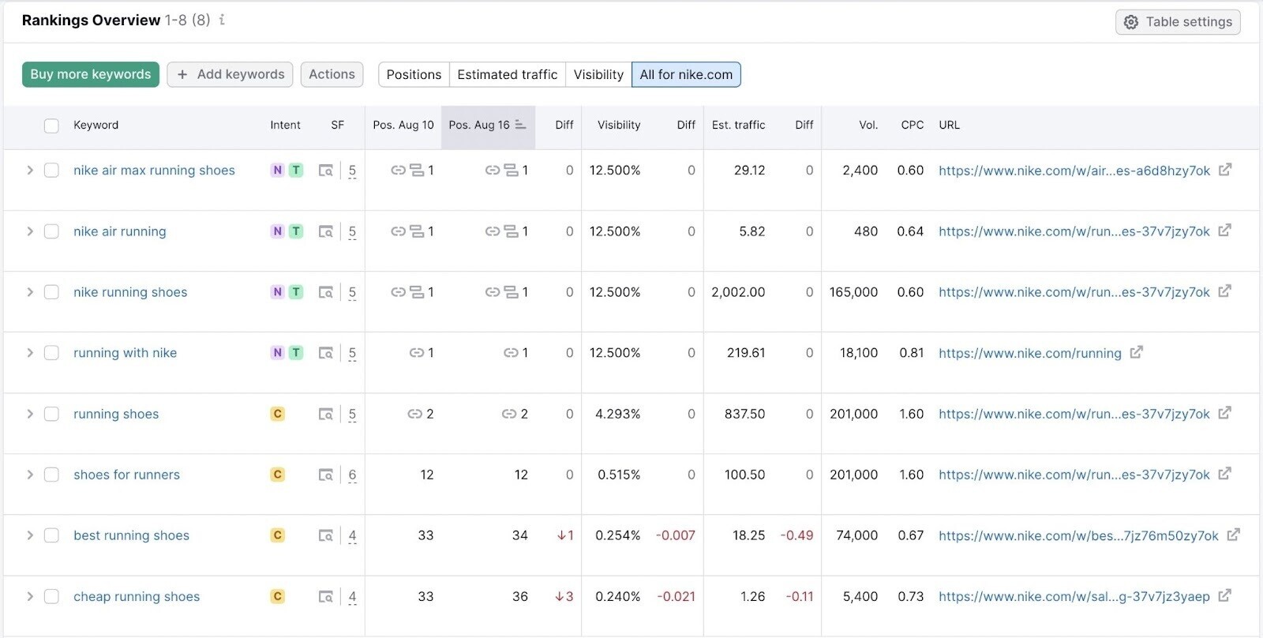
Task: View SERP snapshot icon for shoes for runners
Action: (325, 475)
